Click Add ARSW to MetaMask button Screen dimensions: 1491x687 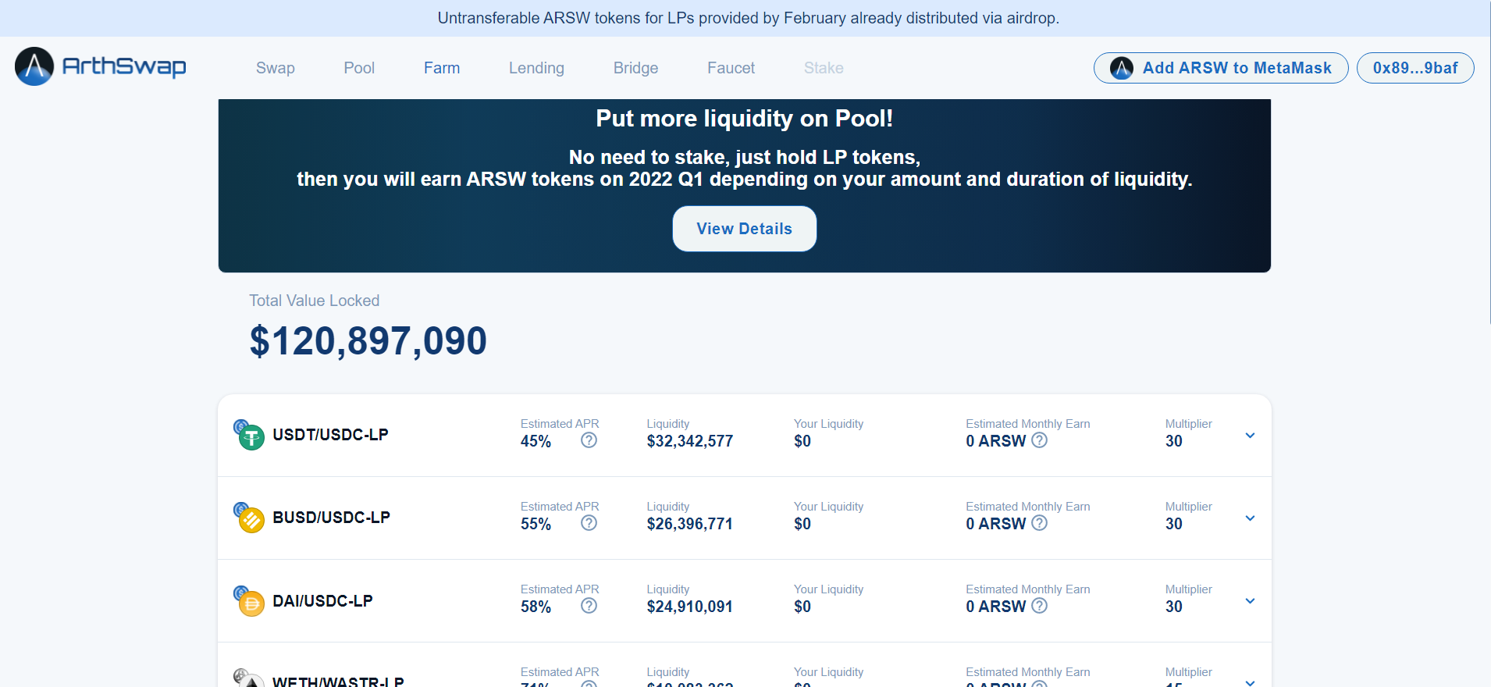pos(1221,68)
